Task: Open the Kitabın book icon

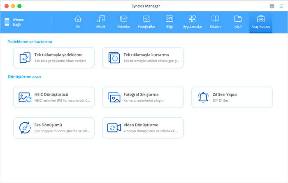Action: click(x=215, y=19)
